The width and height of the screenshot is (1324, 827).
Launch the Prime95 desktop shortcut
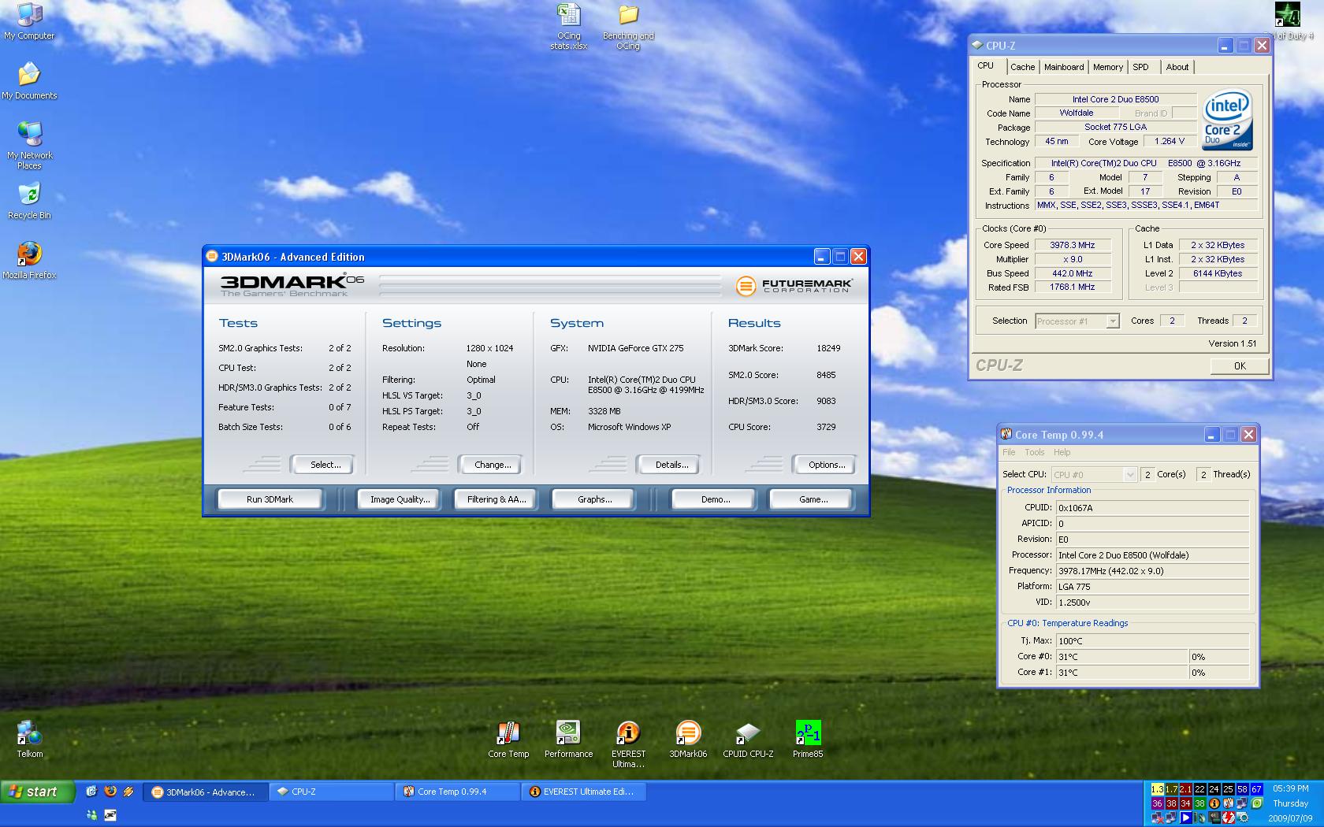pos(808,739)
